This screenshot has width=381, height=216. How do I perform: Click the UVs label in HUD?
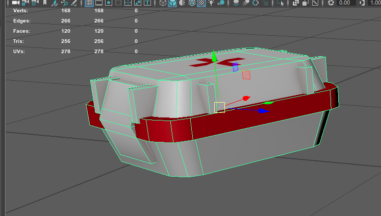click(x=19, y=52)
